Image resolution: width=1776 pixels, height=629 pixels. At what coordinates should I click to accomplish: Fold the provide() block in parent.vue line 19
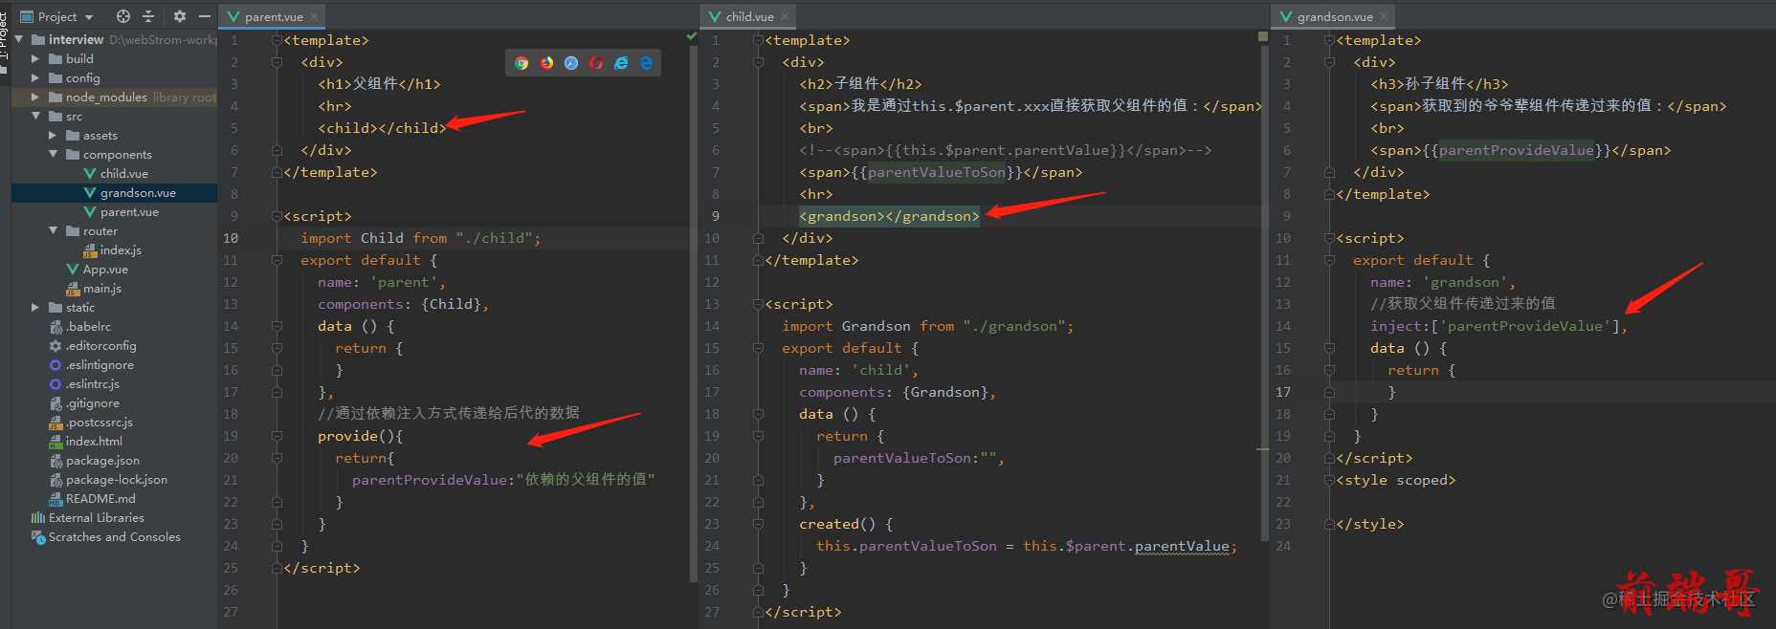coord(277,436)
